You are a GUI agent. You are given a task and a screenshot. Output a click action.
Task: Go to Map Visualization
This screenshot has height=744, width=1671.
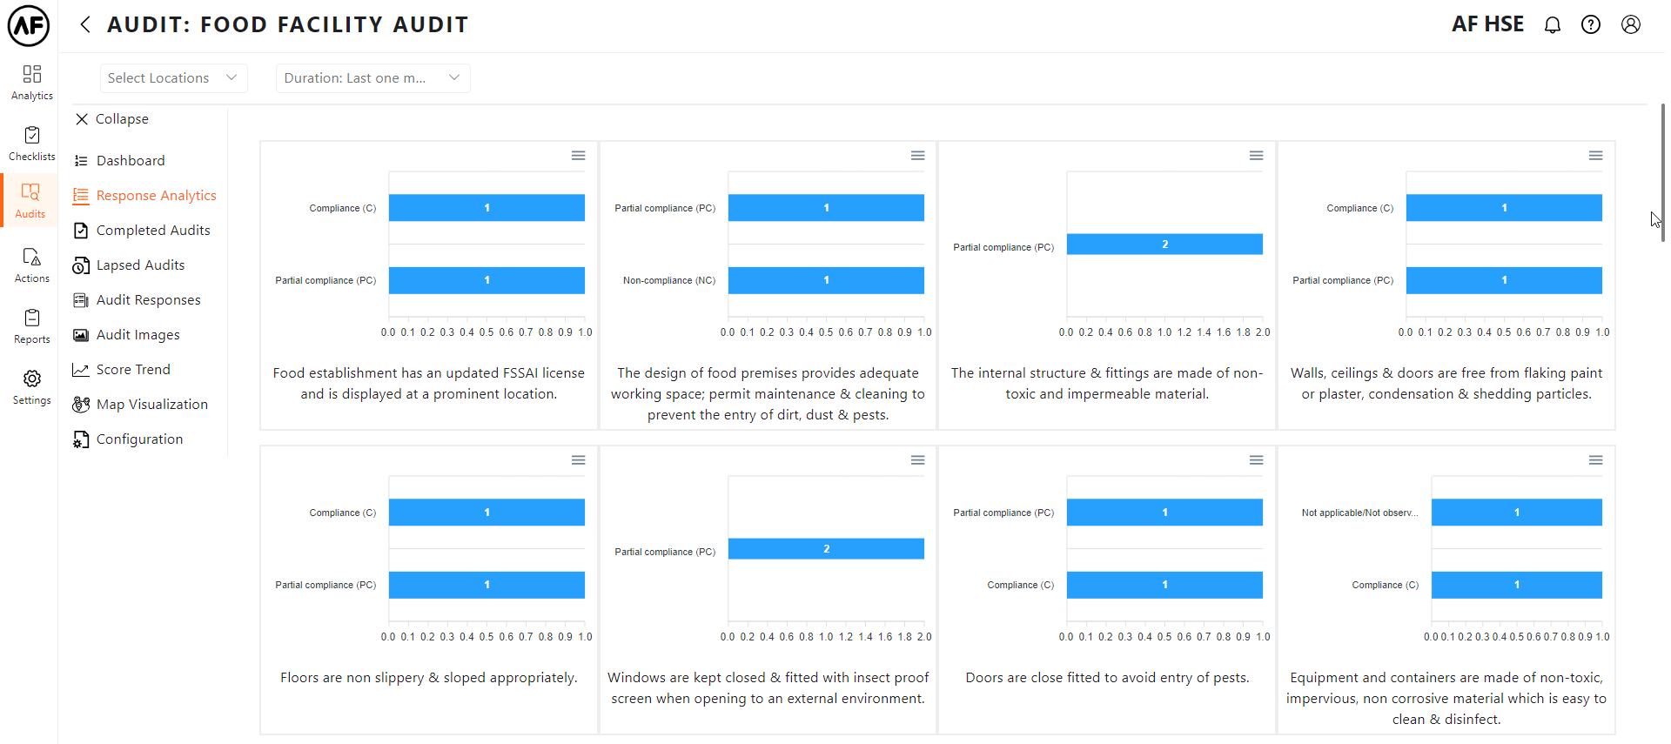tap(151, 405)
